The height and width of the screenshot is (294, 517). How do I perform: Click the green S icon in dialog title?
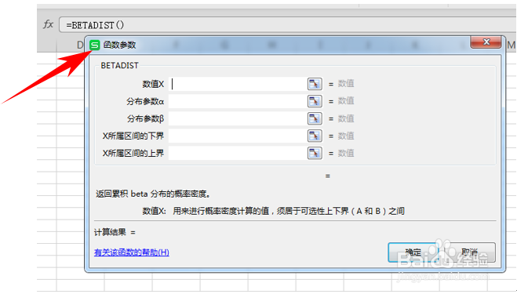(95, 45)
